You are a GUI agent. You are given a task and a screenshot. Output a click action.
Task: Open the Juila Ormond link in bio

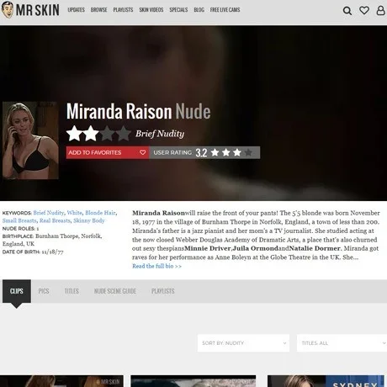(x=255, y=248)
